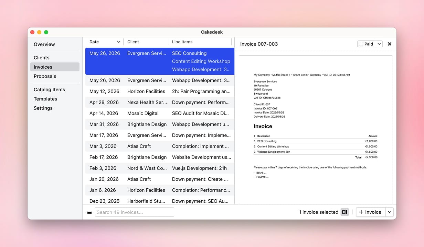Click the '1 invoice selected' status text
Viewport: 424px width, 247px height.
[319, 212]
